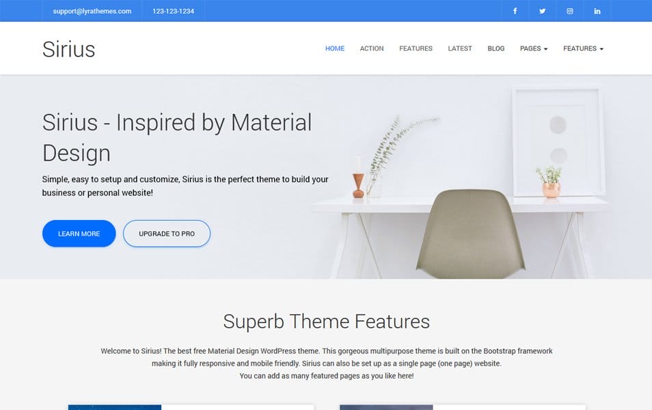652x410 pixels.
Task: Open the left featured page thumbnail
Action: pyautogui.click(x=115, y=407)
